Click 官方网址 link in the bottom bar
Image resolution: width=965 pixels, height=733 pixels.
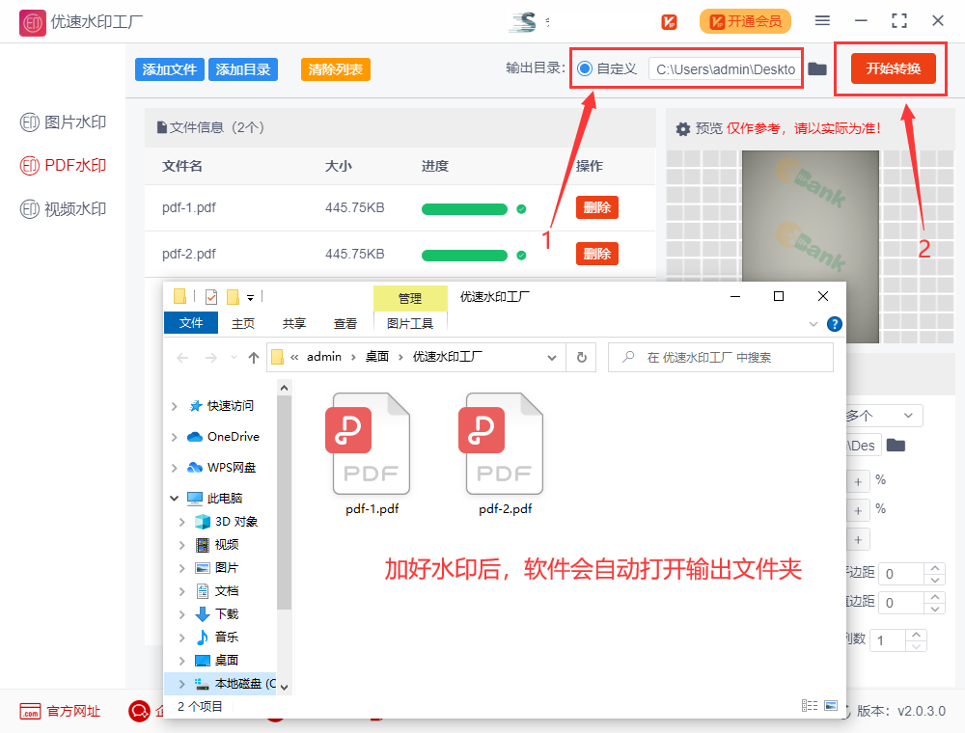(73, 712)
